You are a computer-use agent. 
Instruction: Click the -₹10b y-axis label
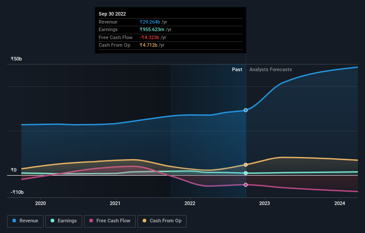[17, 192]
